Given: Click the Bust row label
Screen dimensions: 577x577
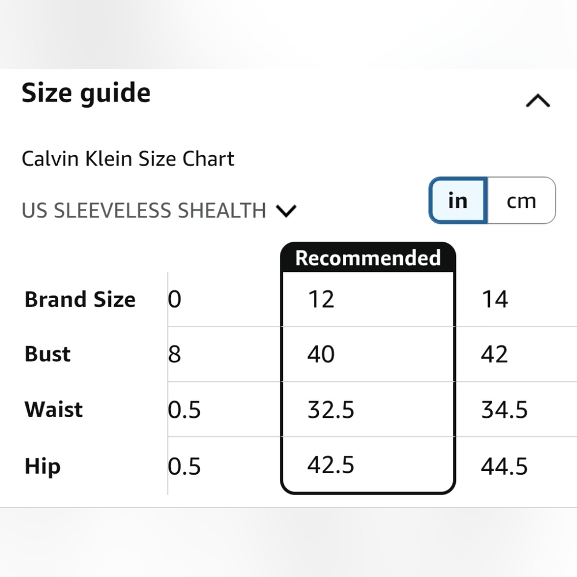Looking at the screenshot, I should point(47,354).
